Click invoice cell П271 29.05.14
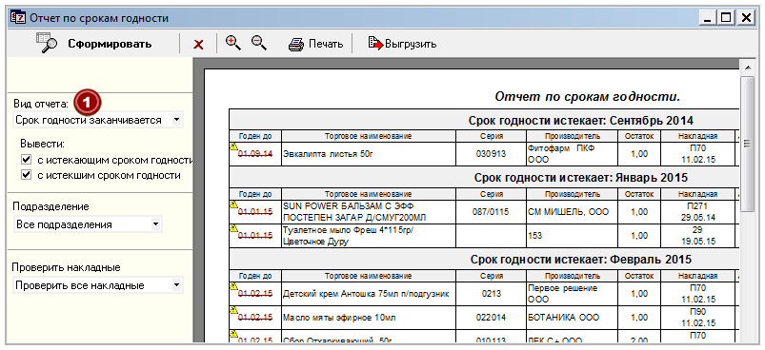Viewport: 765px width, 350px height. tap(697, 212)
